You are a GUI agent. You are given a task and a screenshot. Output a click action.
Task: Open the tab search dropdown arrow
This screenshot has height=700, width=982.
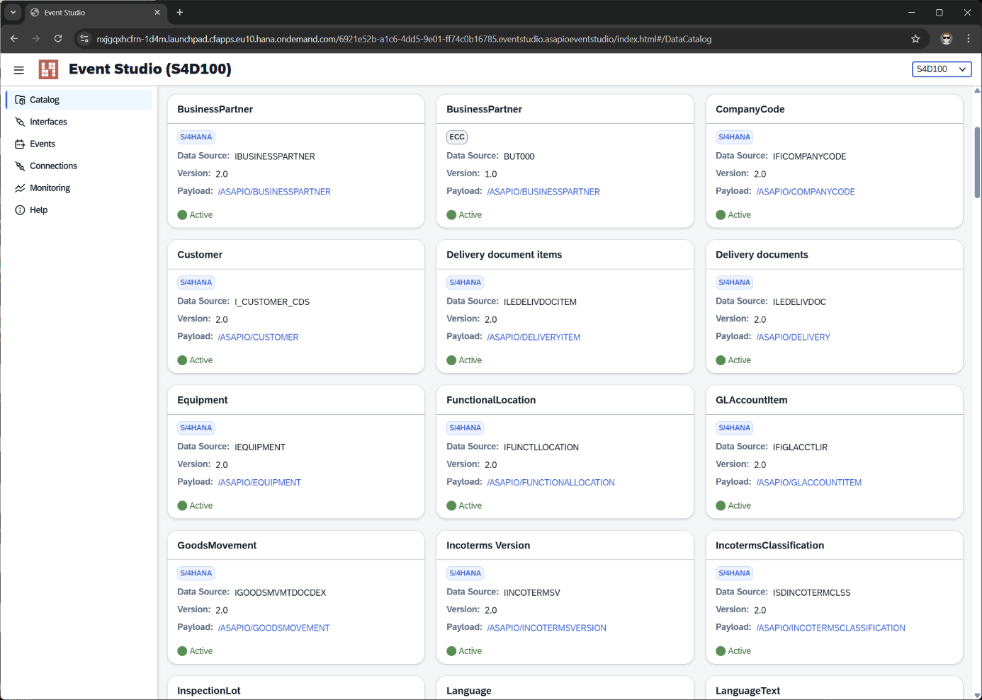point(13,12)
